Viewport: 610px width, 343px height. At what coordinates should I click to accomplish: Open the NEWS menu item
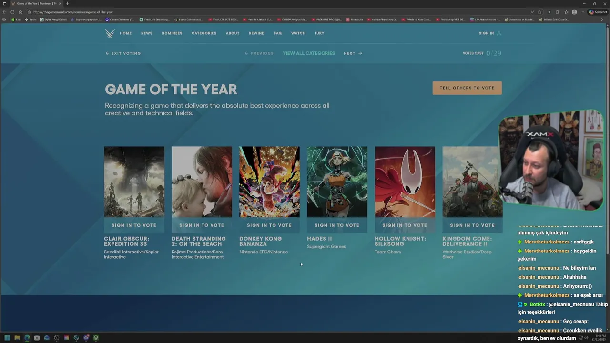[x=147, y=33]
